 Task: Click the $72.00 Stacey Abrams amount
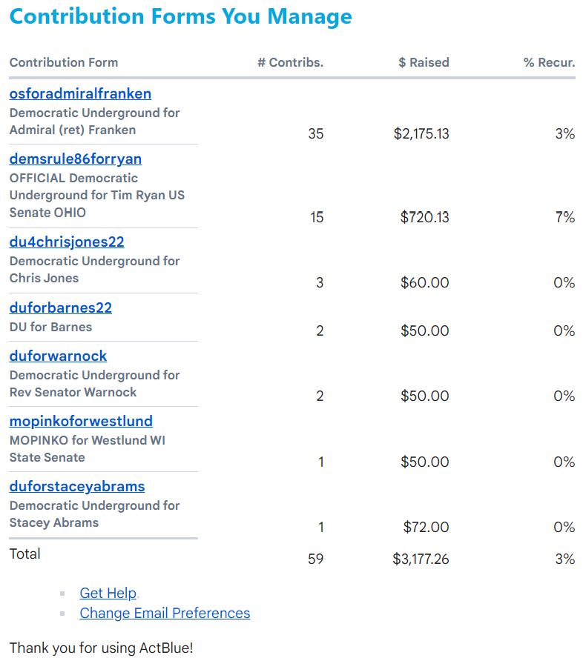click(x=426, y=527)
